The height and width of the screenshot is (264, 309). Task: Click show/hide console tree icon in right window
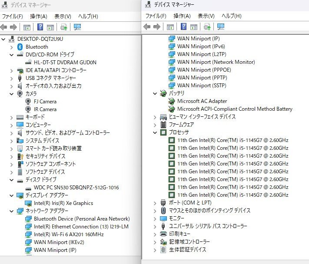coord(170,27)
